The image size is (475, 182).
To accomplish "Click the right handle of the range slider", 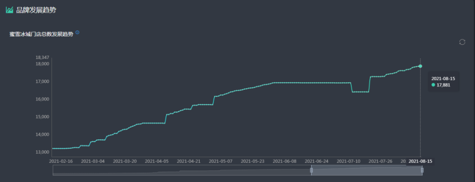I will tap(422, 171).
